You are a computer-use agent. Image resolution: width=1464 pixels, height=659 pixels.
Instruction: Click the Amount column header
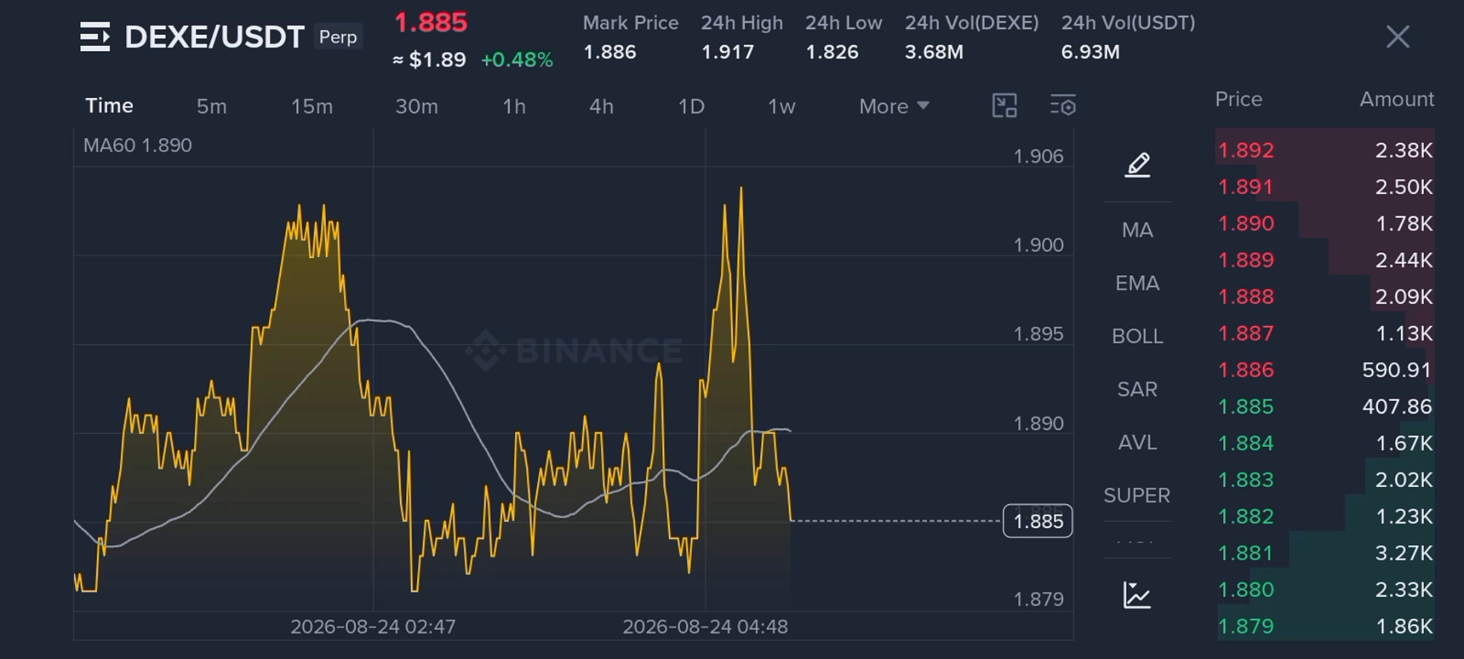[x=1397, y=100]
